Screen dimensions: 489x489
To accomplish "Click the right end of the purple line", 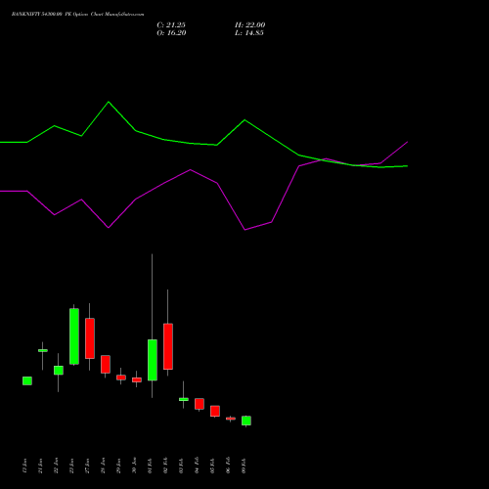I will click(407, 142).
